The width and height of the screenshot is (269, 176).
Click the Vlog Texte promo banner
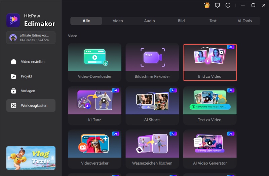pyautogui.click(x=31, y=158)
